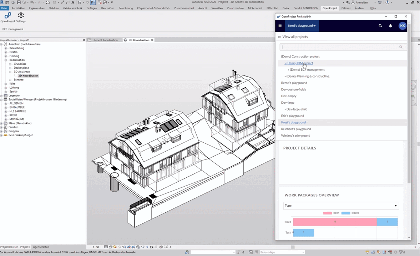Viewport: 420px width, 256px height.
Task: Toggle reveal hidden elements lightbulb
Action: (x=147, y=247)
